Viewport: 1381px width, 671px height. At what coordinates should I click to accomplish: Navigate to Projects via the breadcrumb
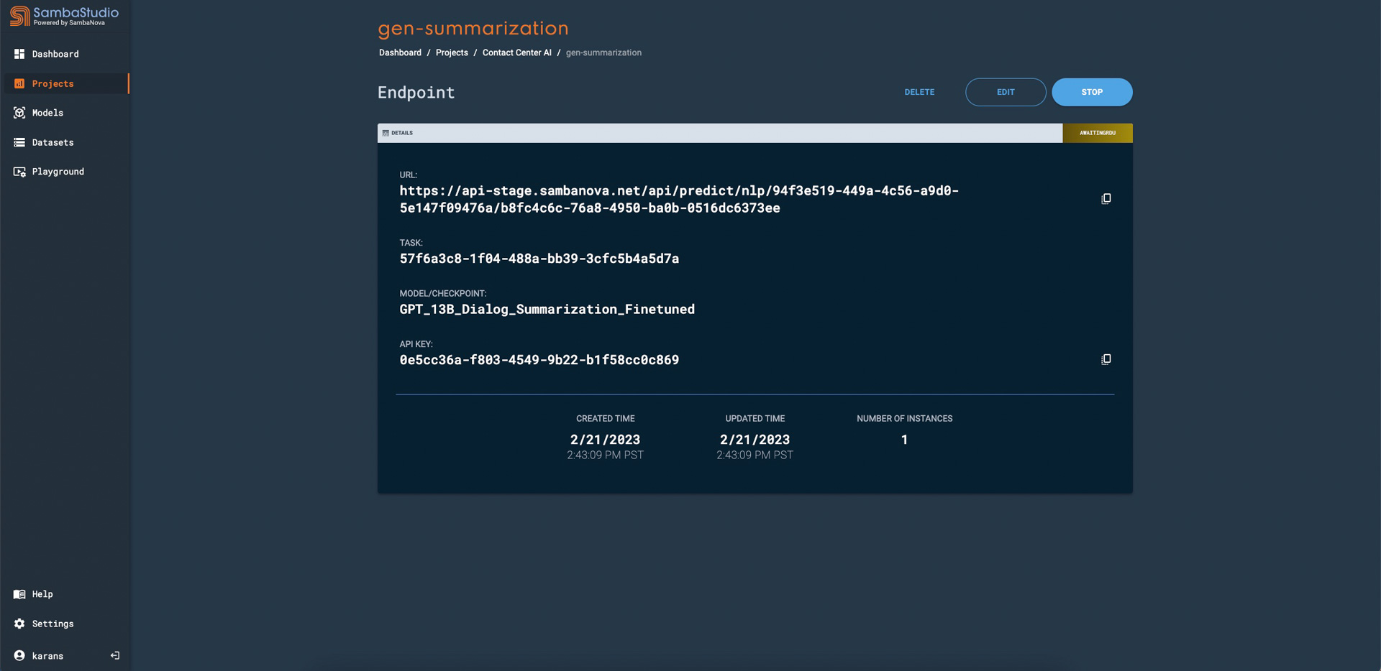452,52
